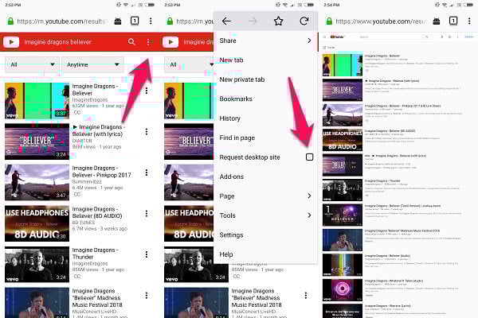This screenshot has width=478, height=318.
Task: Open All filter dropdown on menu screen
Action: pyautogui.click(x=189, y=64)
